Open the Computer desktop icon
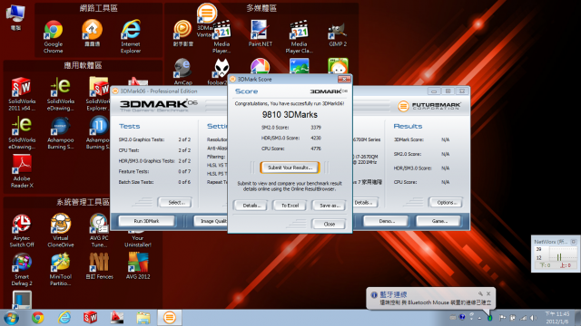Viewport: 581px width, 326px height. (x=15, y=17)
